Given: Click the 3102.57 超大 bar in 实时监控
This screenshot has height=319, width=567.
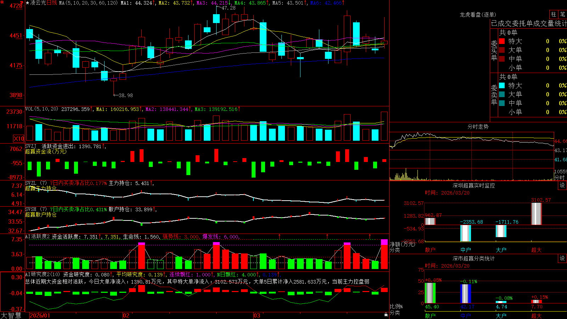Looking at the screenshot, I should tap(536, 214).
